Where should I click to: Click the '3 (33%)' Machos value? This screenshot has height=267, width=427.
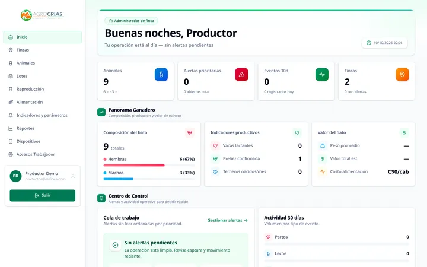coord(187,173)
